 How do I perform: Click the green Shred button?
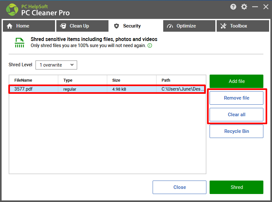(236, 187)
